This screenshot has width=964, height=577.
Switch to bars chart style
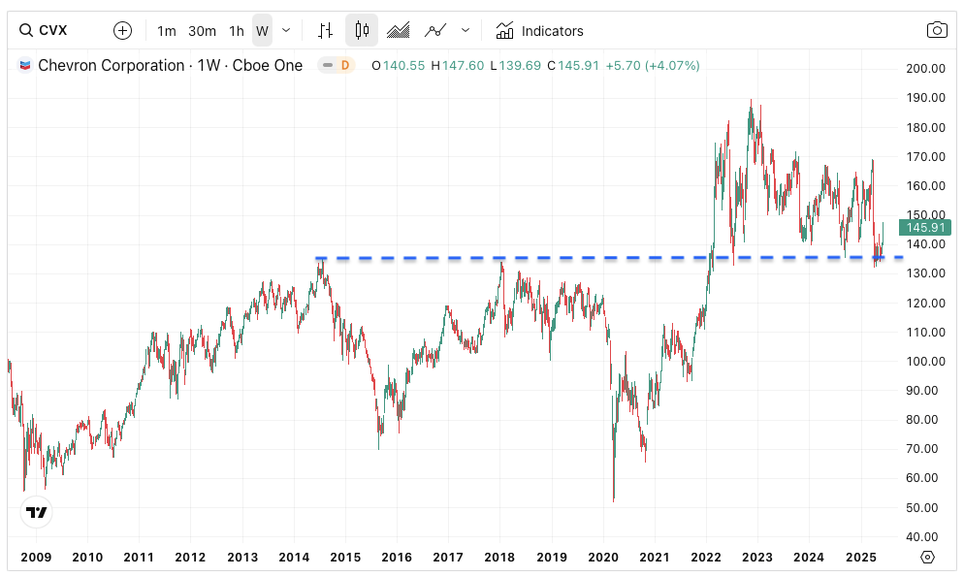325,30
